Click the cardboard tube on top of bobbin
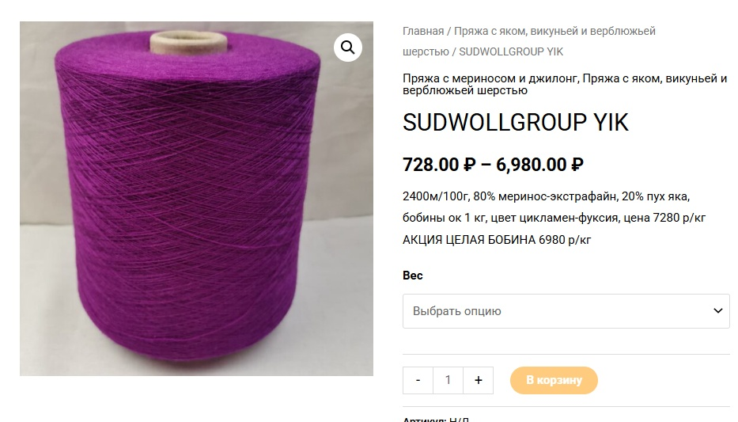Image resolution: width=738 pixels, height=422 pixels. coord(189,42)
